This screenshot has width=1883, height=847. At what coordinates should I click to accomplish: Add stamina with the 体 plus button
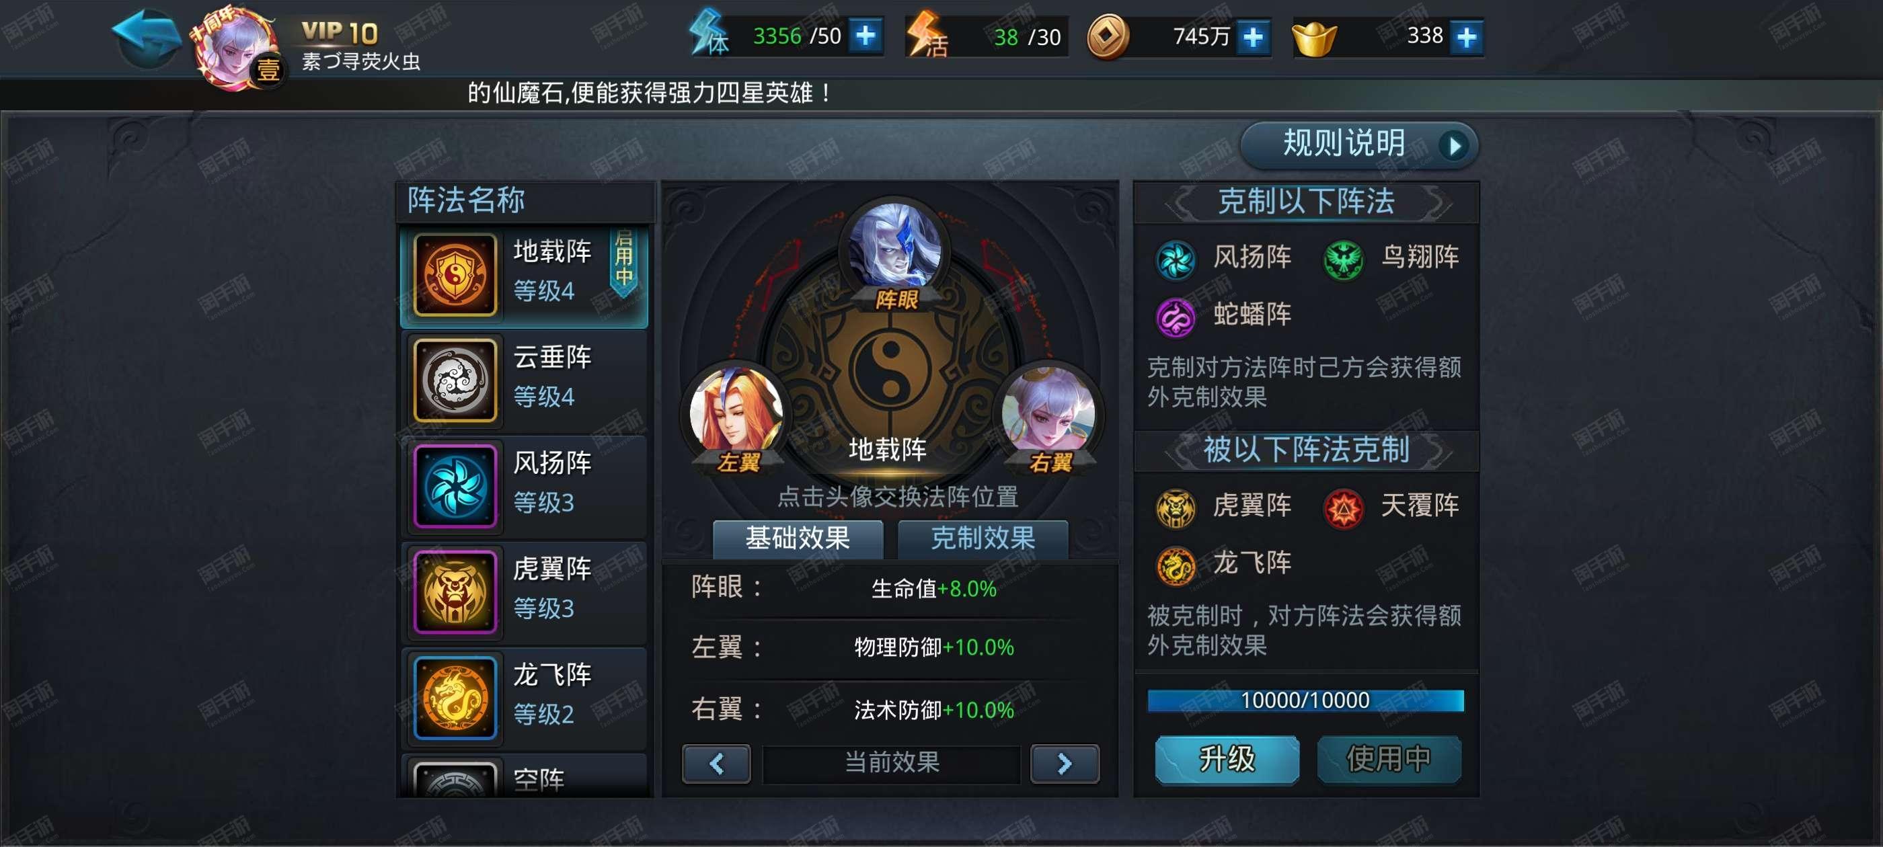point(866,36)
